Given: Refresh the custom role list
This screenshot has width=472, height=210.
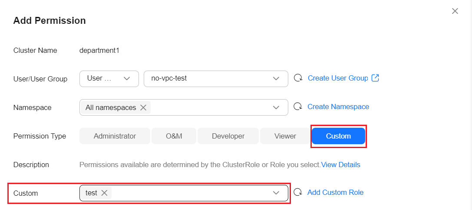Looking at the screenshot, I should [298, 192].
